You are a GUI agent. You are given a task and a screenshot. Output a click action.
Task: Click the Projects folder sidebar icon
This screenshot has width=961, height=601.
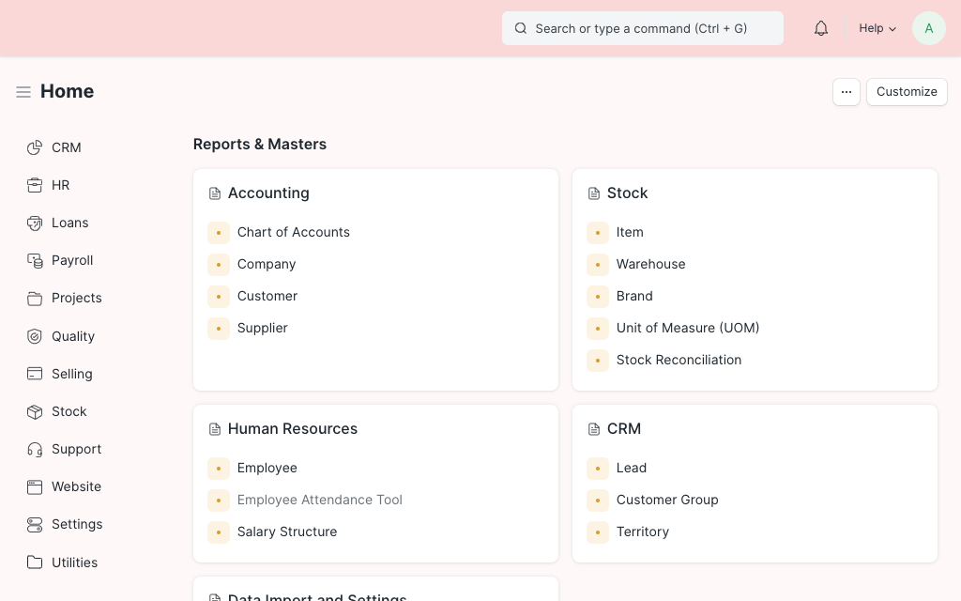pos(35,298)
